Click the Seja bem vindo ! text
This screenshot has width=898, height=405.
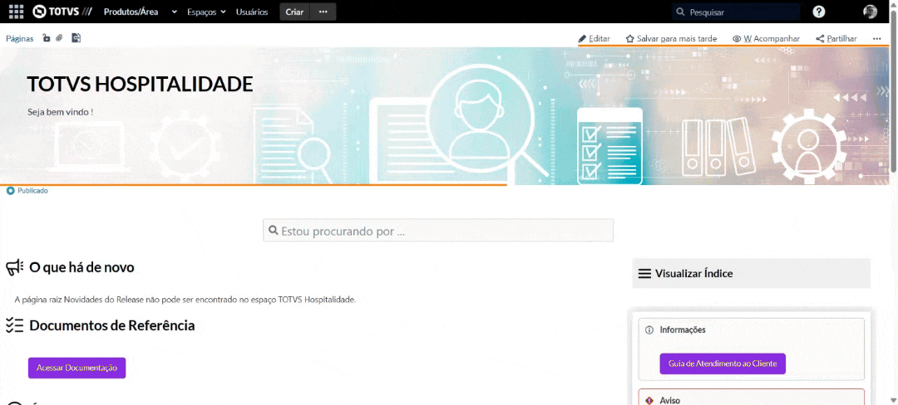[60, 112]
